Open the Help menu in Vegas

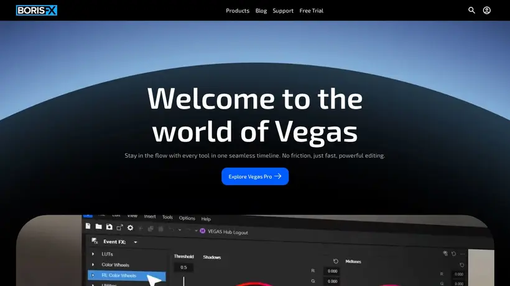click(x=206, y=219)
